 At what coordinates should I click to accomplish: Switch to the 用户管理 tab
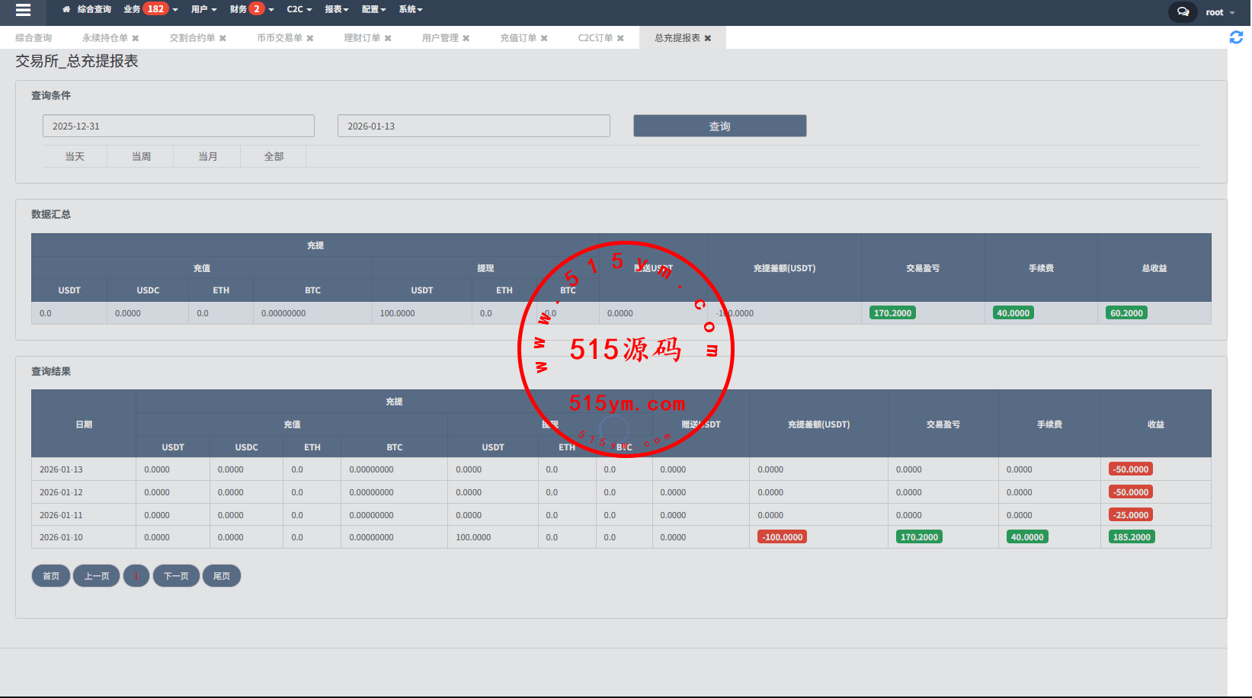pyautogui.click(x=440, y=38)
